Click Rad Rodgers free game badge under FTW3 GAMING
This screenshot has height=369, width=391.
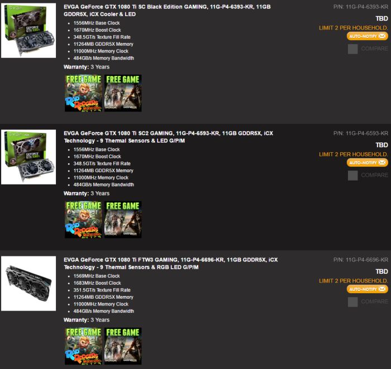83,346
